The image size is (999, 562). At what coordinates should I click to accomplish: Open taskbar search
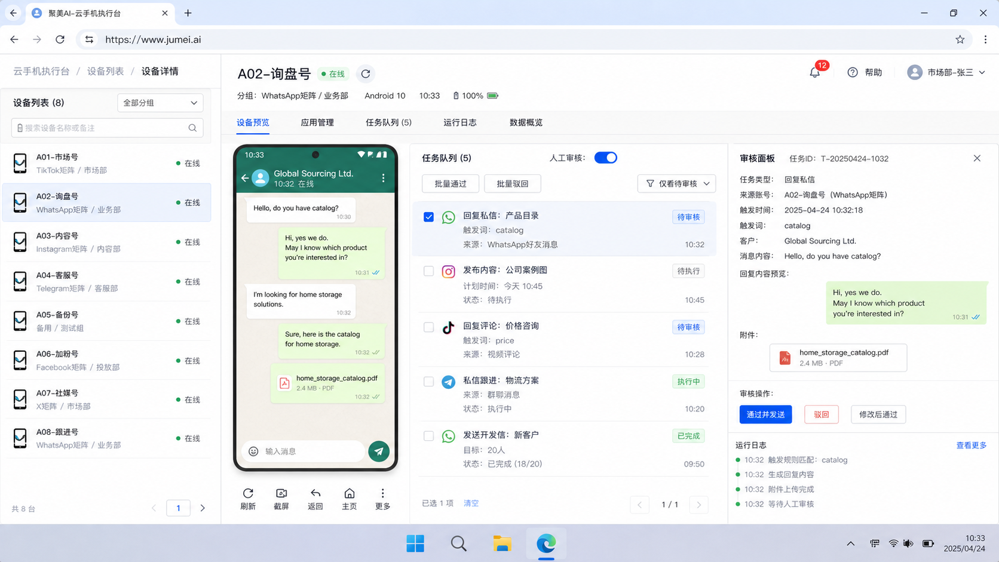pyautogui.click(x=459, y=543)
